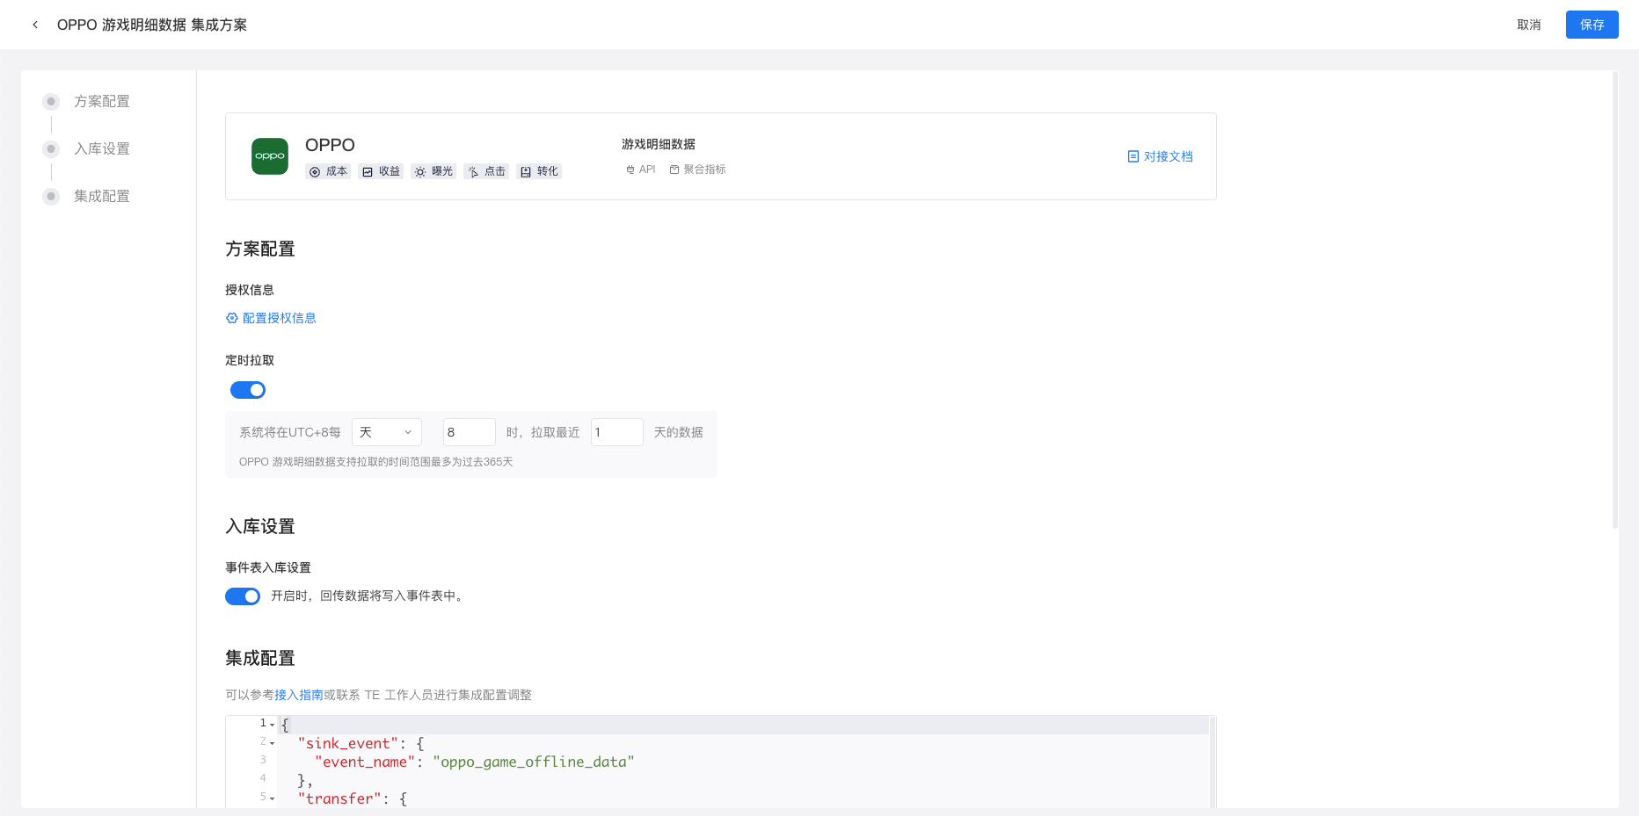
Task: Open the 天 frequency dropdown
Action: tap(387, 432)
